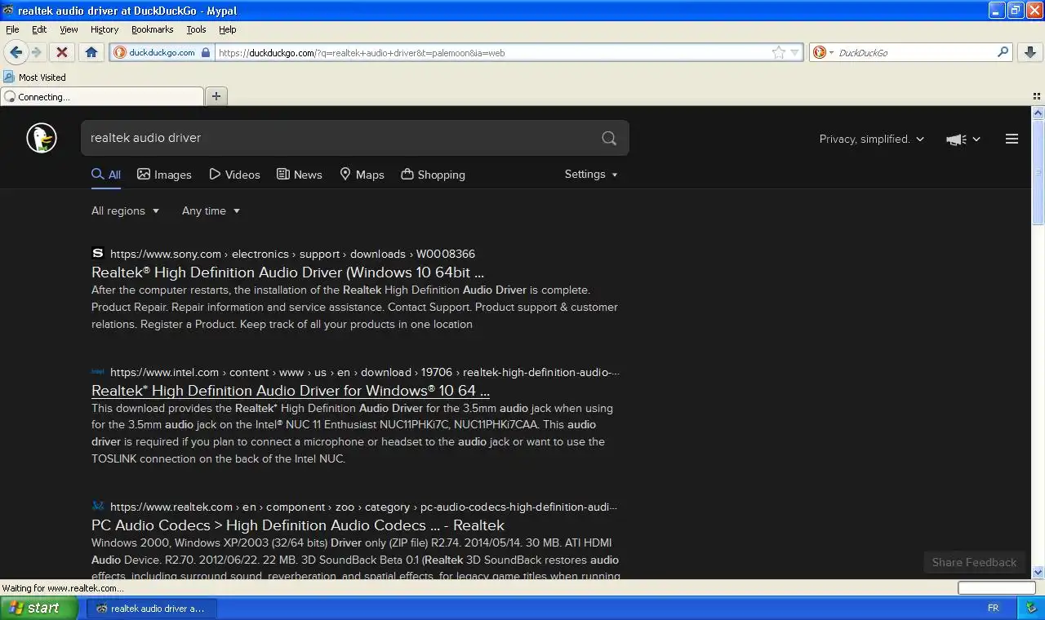Click the system tray shield icon
Screen dimensions: 1045x620
point(1030,608)
